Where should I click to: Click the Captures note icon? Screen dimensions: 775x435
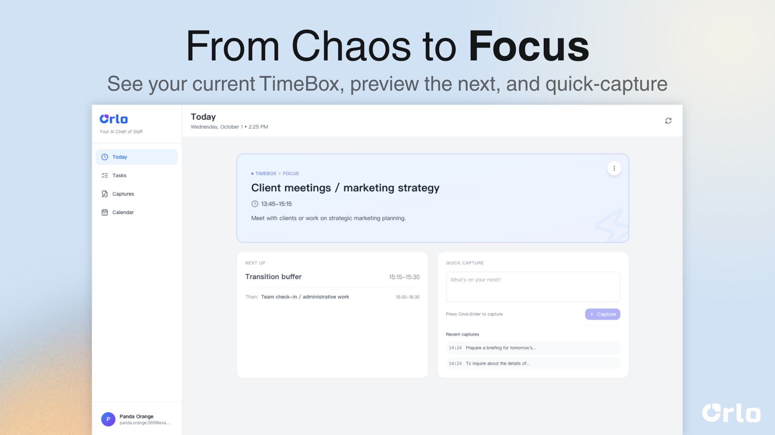click(x=105, y=194)
